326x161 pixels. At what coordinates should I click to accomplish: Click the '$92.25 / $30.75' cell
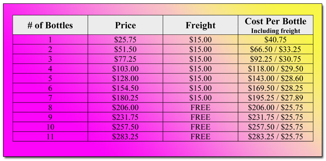click(276, 59)
